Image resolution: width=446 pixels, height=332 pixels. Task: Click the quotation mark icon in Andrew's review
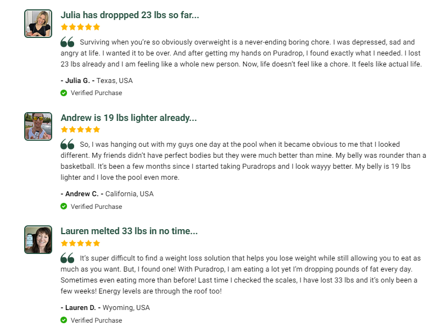pyautogui.click(x=68, y=145)
